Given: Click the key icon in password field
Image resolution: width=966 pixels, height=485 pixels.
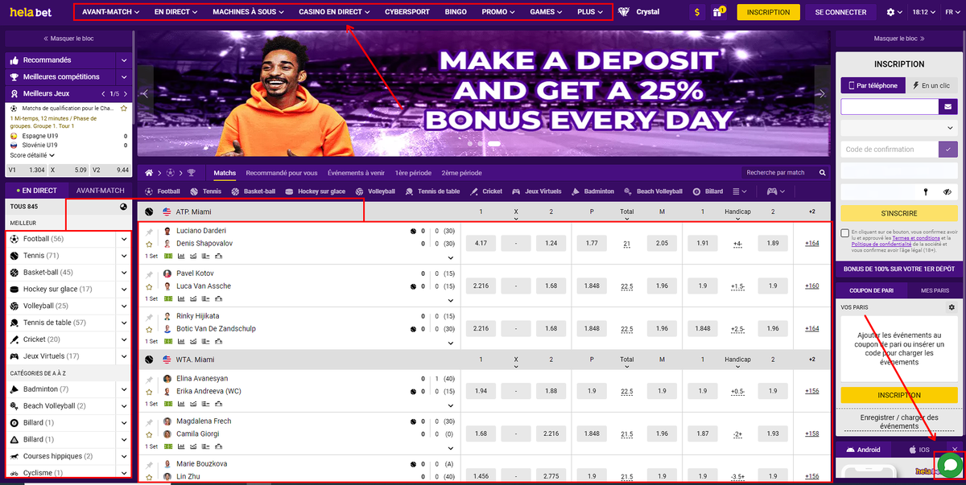Looking at the screenshot, I should (927, 192).
